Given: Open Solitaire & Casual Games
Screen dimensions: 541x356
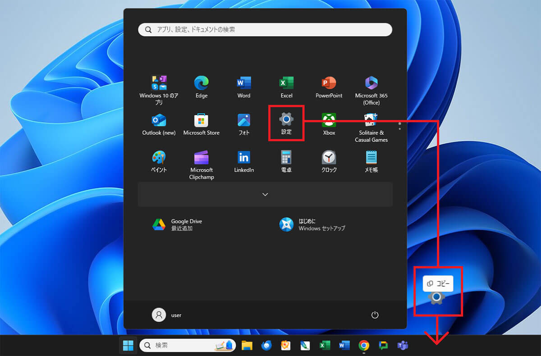Looking at the screenshot, I should click(371, 128).
